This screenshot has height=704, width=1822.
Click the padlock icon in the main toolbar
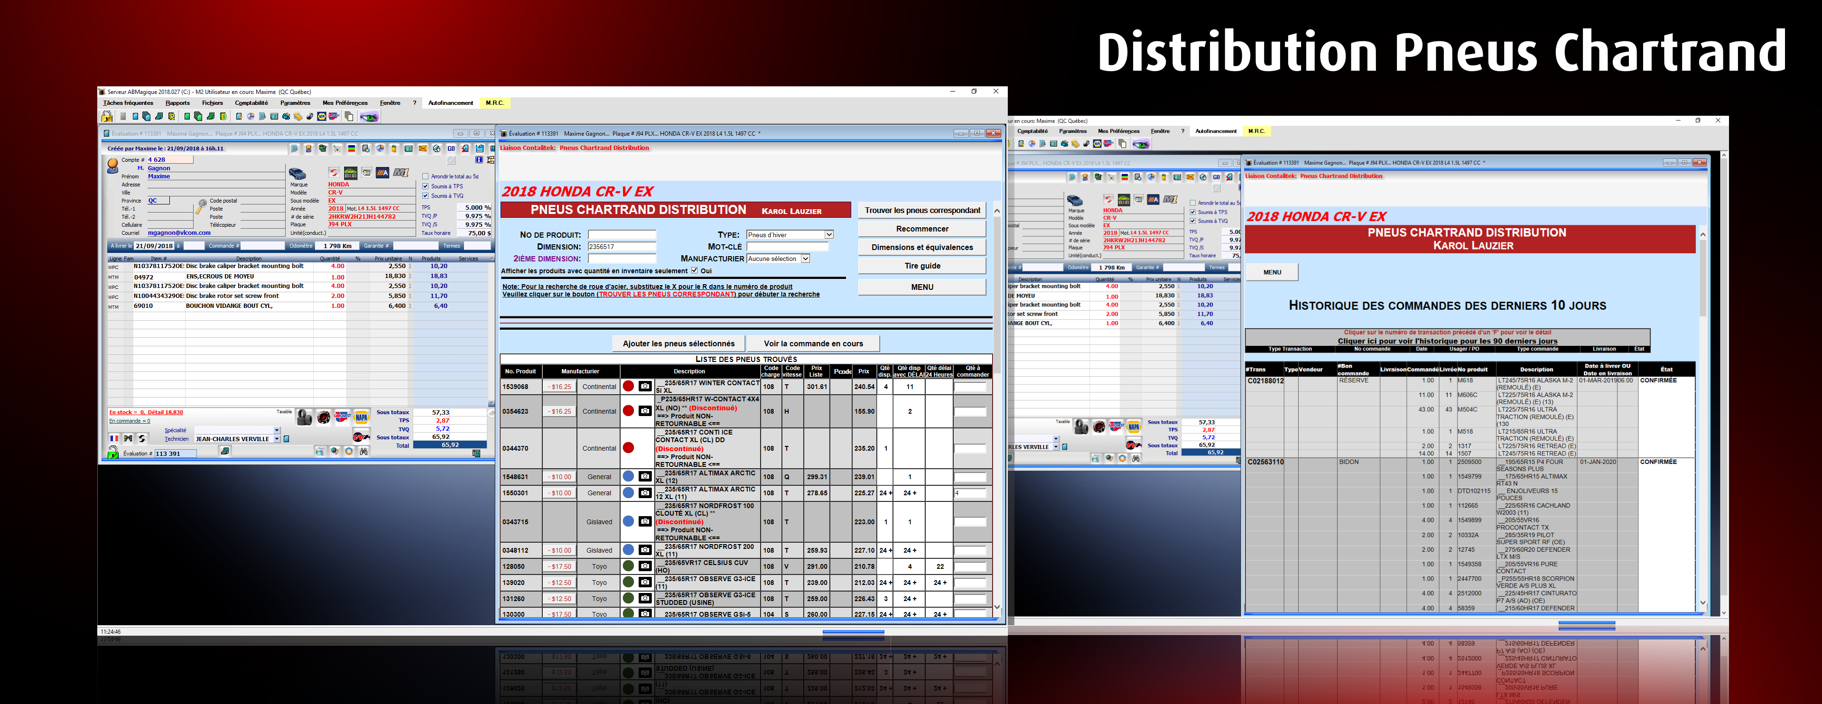(107, 117)
